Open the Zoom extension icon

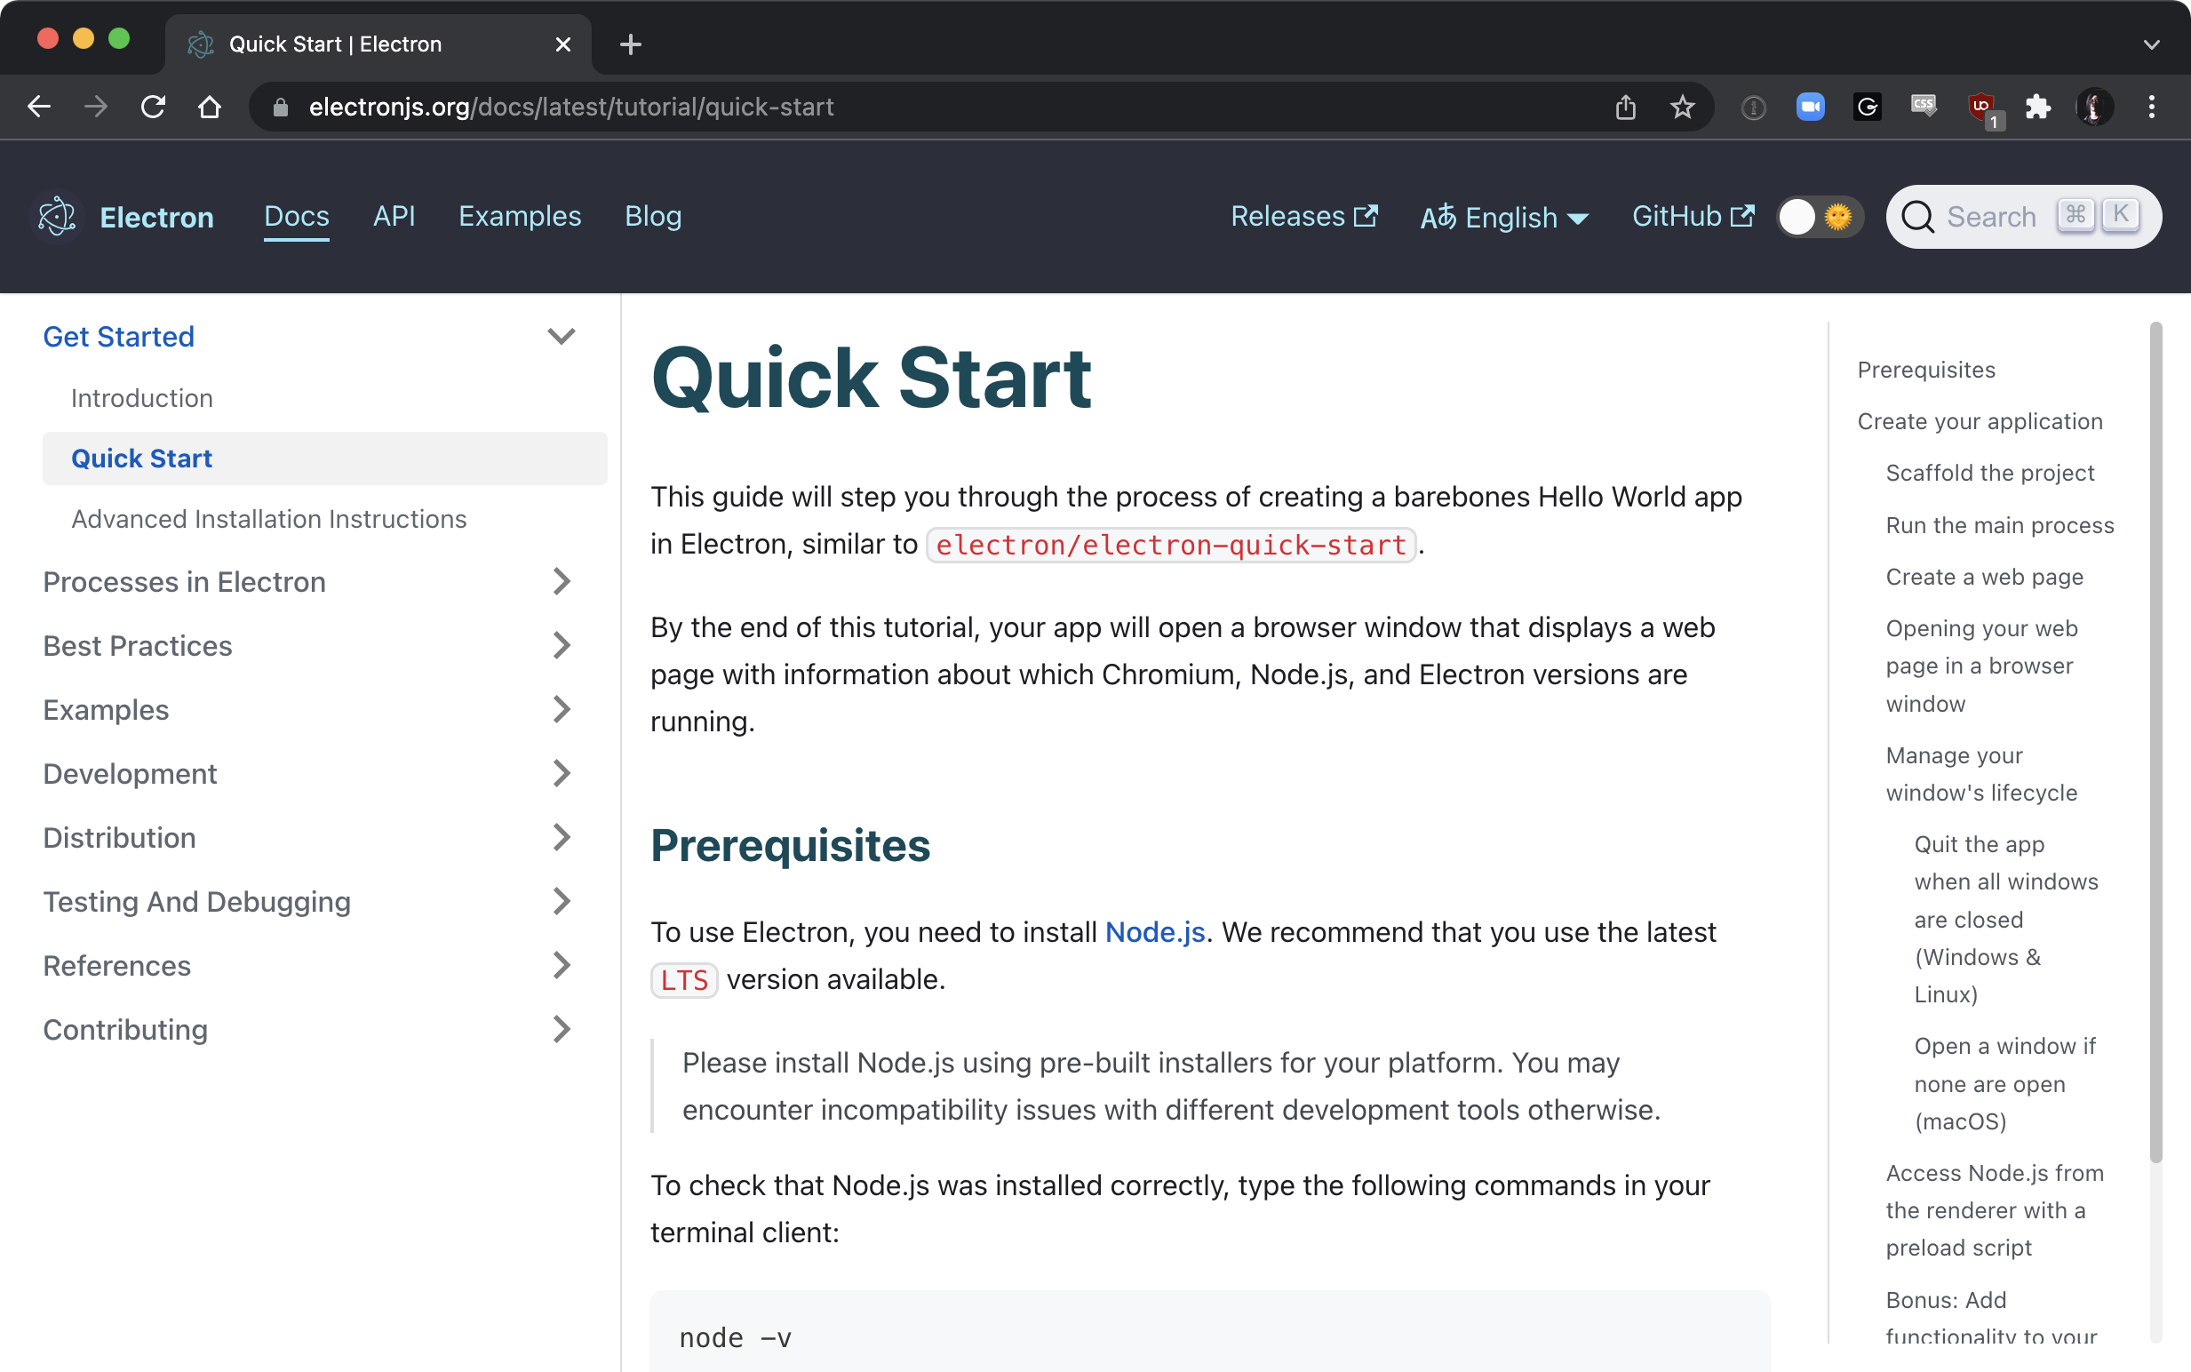point(1810,107)
